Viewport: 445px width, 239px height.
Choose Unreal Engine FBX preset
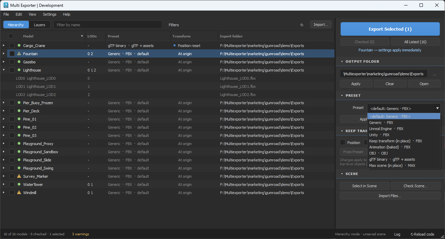pos(403,129)
